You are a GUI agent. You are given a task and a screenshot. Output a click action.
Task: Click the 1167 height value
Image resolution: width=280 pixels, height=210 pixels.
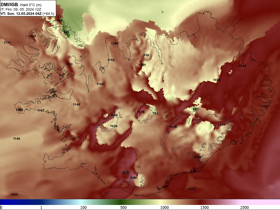pyautogui.click(x=41, y=110)
